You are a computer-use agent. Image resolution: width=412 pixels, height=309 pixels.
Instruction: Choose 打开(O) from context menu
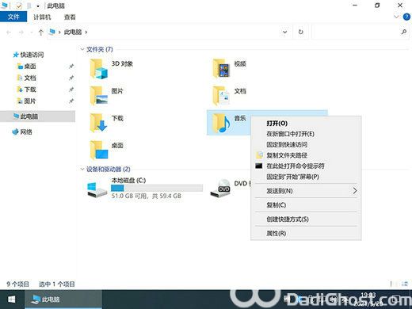coord(306,124)
